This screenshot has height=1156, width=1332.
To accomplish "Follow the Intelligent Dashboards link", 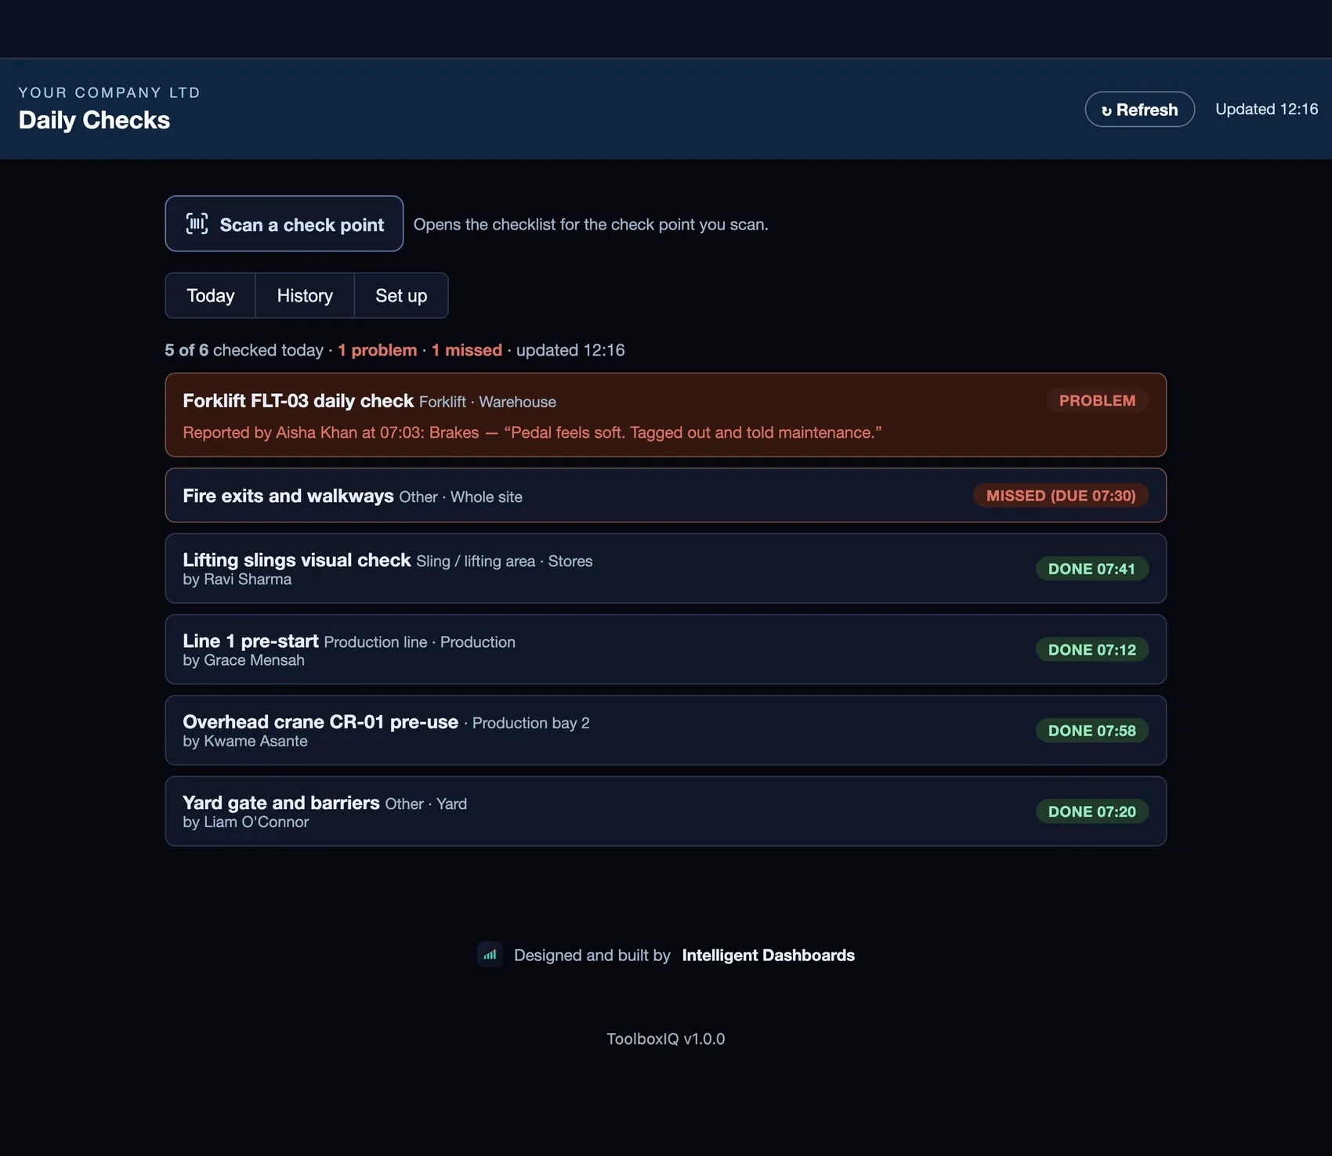I will pyautogui.click(x=768, y=956).
